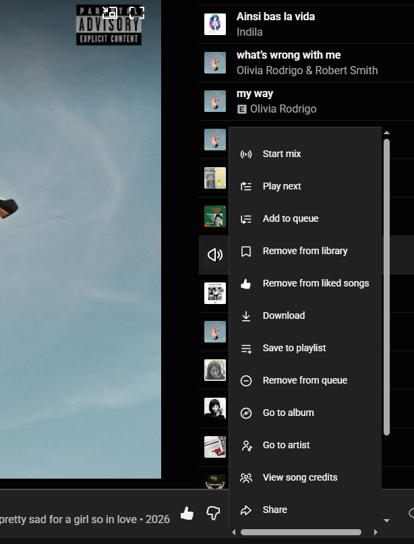Open the Indila artist link
Viewport: 414px width, 544px height.
point(249,32)
